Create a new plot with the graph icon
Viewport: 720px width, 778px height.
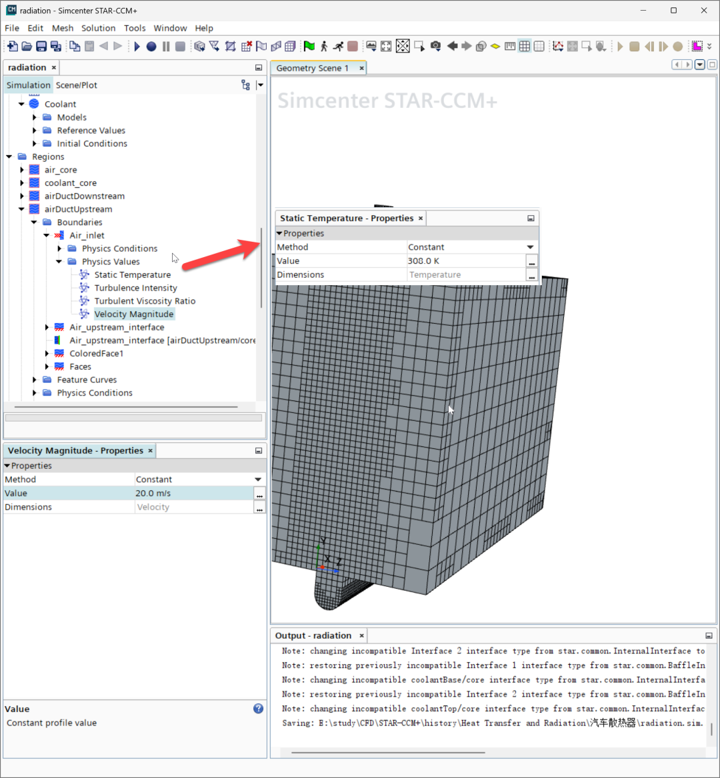(558, 46)
